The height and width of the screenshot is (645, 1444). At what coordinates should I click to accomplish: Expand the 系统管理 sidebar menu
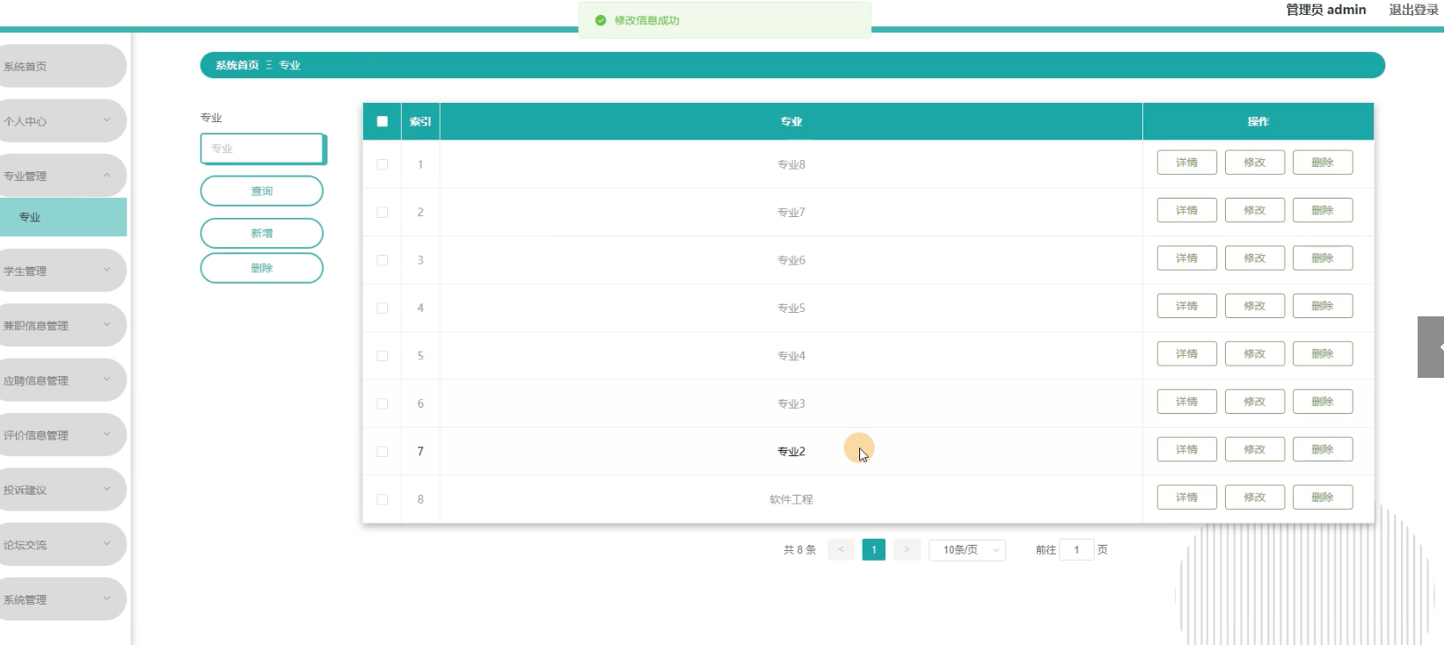pos(62,599)
